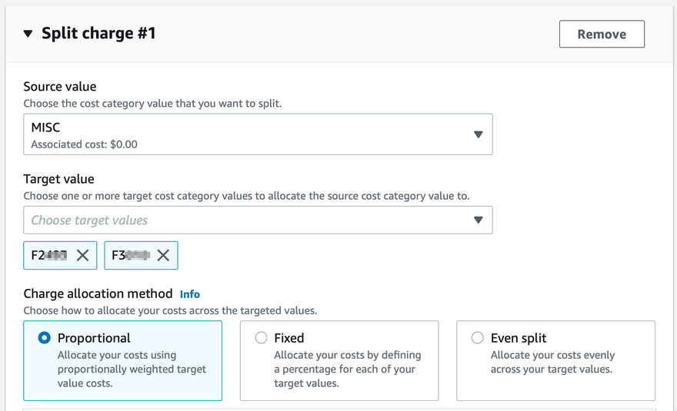The height and width of the screenshot is (411, 677).
Task: Click the Associated cost $0.00 text
Action: [x=85, y=144]
